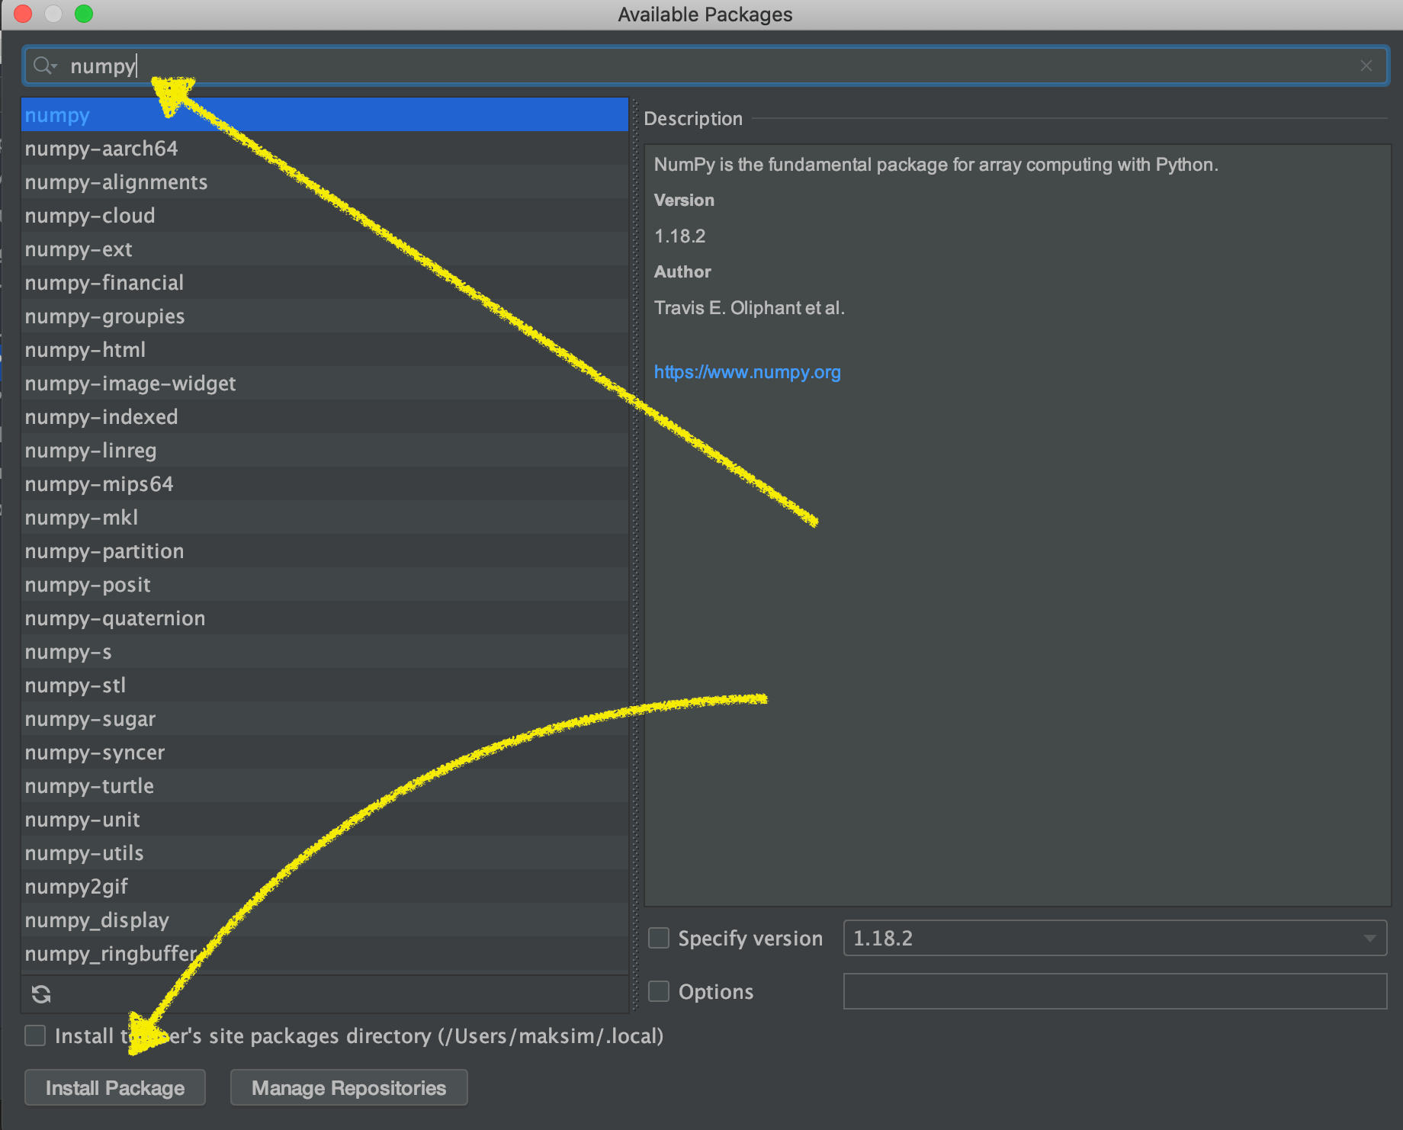Enable the Specify version checkbox

659,938
